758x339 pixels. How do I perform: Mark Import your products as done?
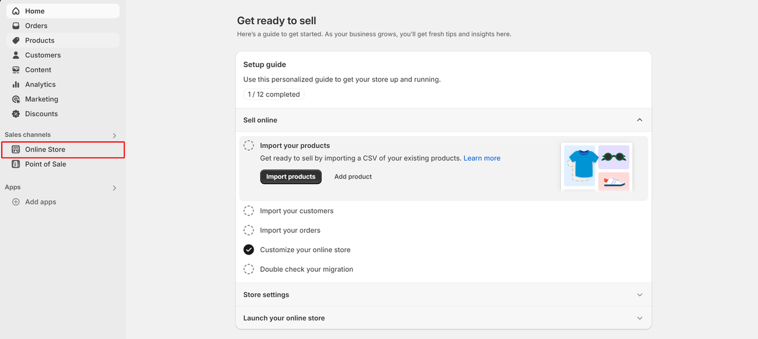coord(248,146)
